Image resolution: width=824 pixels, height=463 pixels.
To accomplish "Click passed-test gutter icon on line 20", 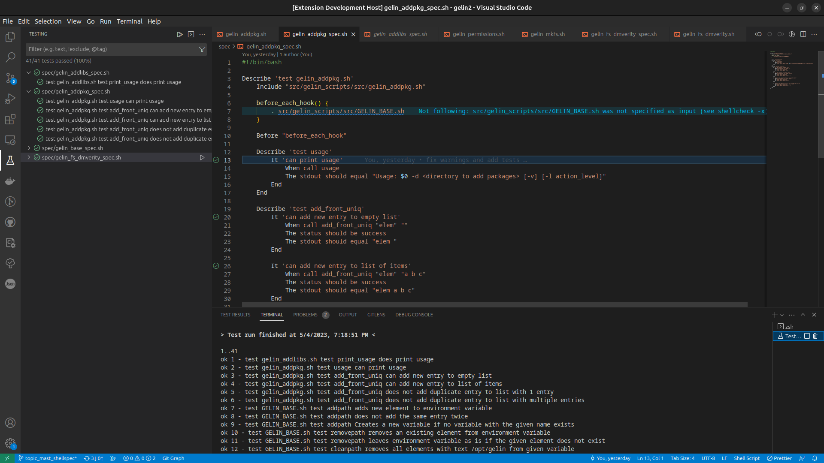I will pos(216,217).
